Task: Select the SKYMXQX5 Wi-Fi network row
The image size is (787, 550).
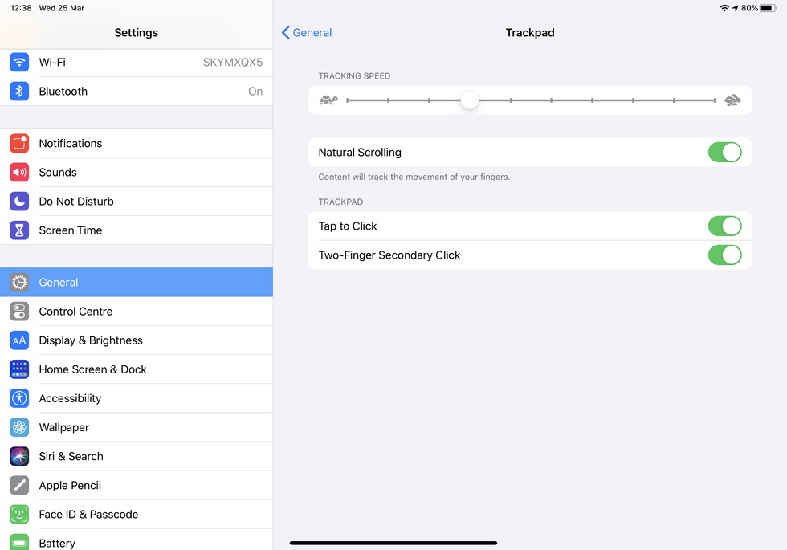Action: pos(137,62)
